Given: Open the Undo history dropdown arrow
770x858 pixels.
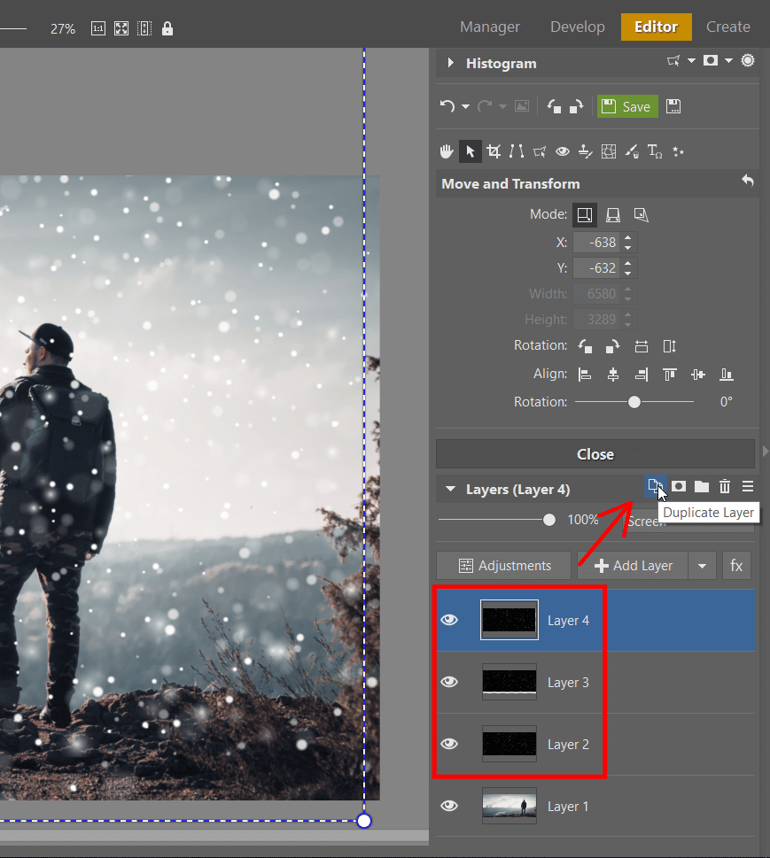Looking at the screenshot, I should [465, 107].
